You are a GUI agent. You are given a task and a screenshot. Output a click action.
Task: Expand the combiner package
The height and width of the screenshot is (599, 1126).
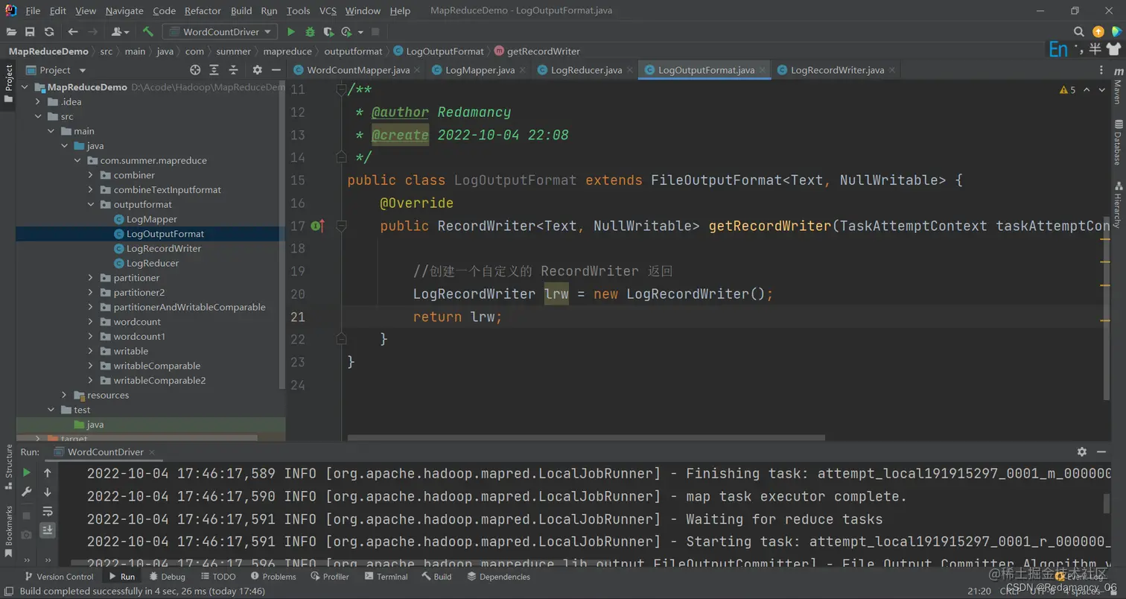(90, 175)
